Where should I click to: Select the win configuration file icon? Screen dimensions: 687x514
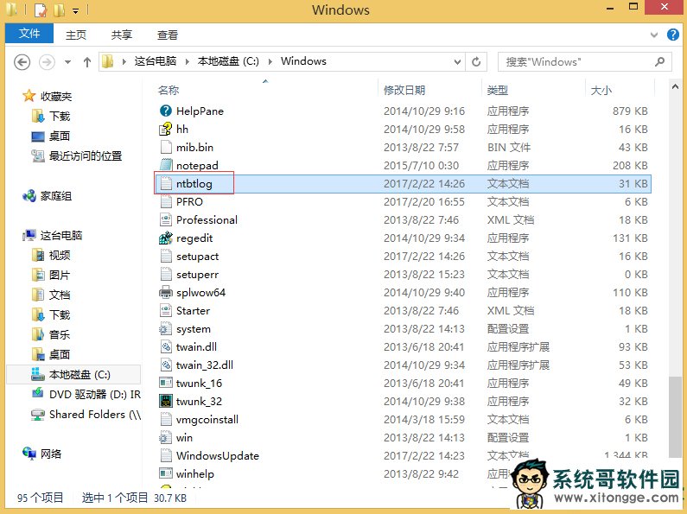point(166,437)
